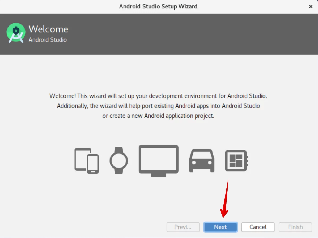
Task: Click the Cancel button
Action: (x=258, y=227)
